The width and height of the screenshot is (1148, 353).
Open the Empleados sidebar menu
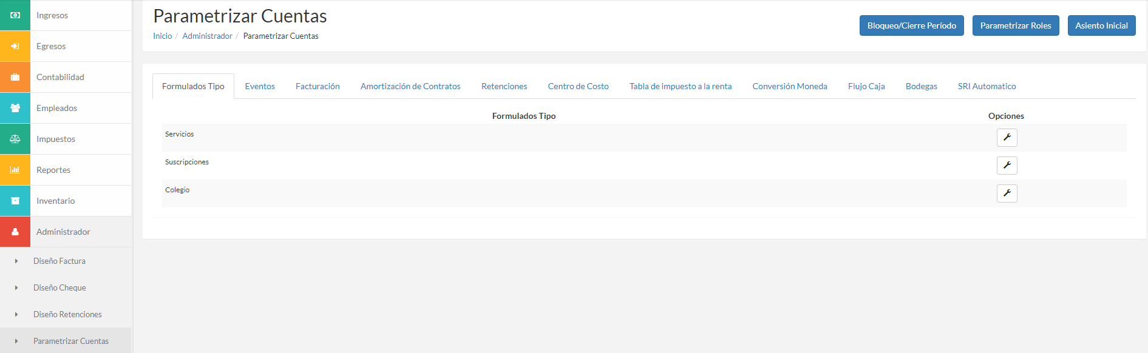(x=66, y=108)
